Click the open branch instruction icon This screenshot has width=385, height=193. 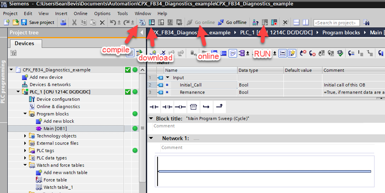coord(206,107)
